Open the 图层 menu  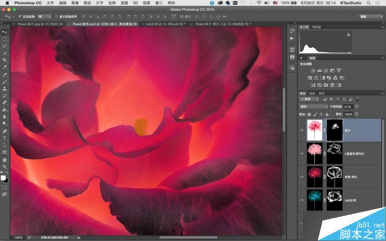(x=87, y=3)
